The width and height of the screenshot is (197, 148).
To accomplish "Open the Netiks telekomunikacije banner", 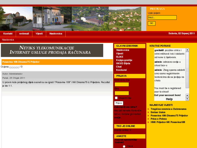I will [x=52, y=51].
